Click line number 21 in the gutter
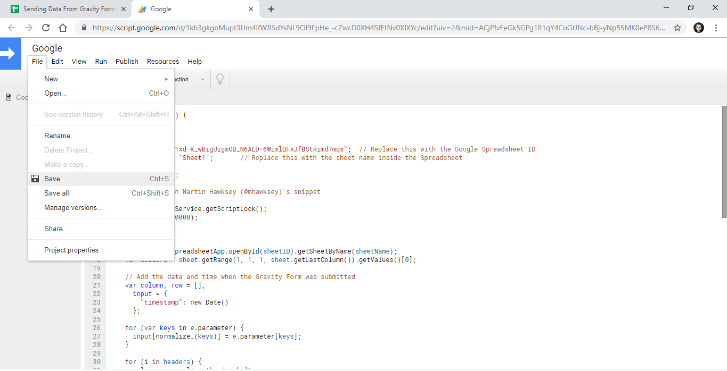 pyautogui.click(x=96, y=285)
